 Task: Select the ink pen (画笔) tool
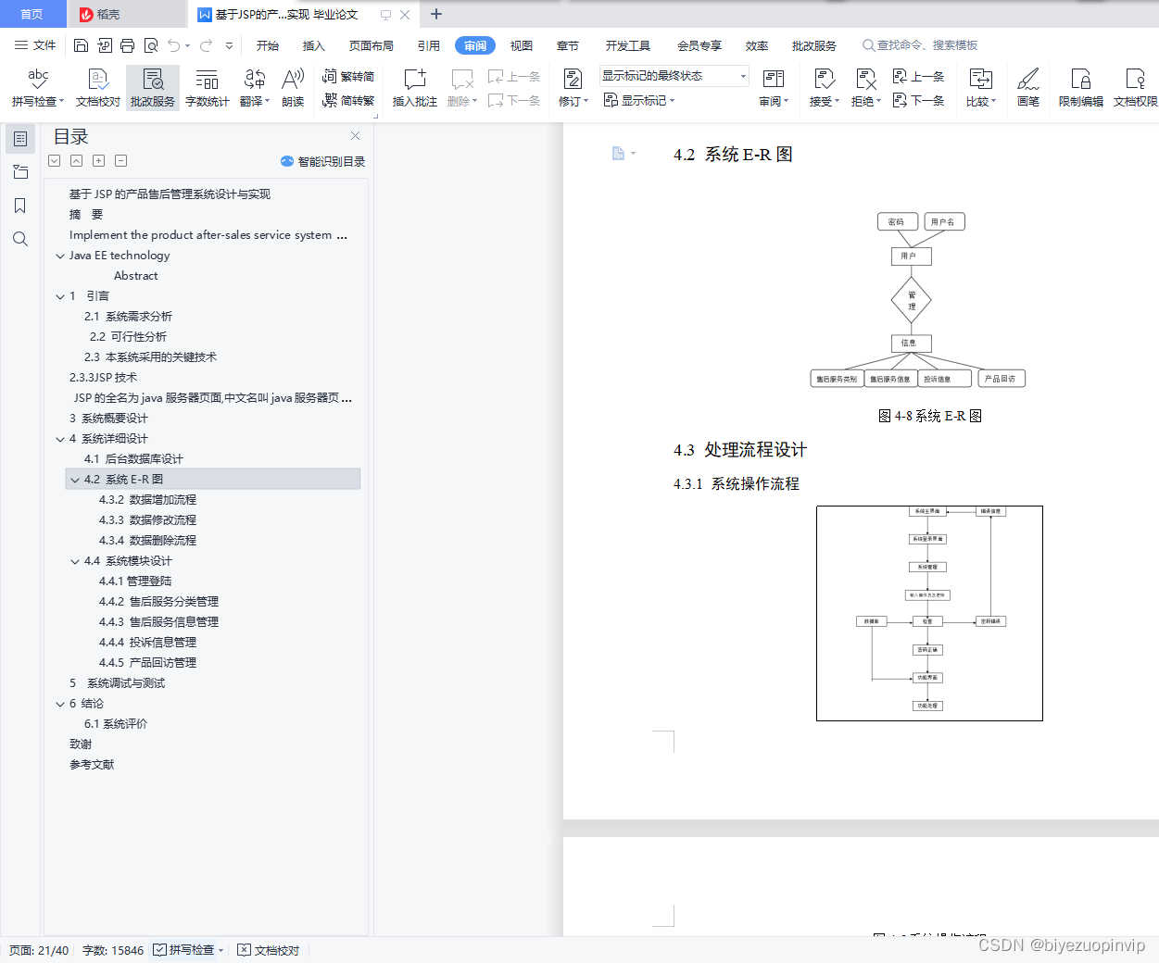(1028, 88)
